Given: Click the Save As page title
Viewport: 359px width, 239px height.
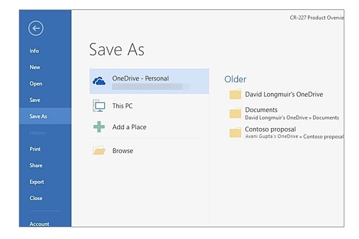Looking at the screenshot, I should (117, 49).
